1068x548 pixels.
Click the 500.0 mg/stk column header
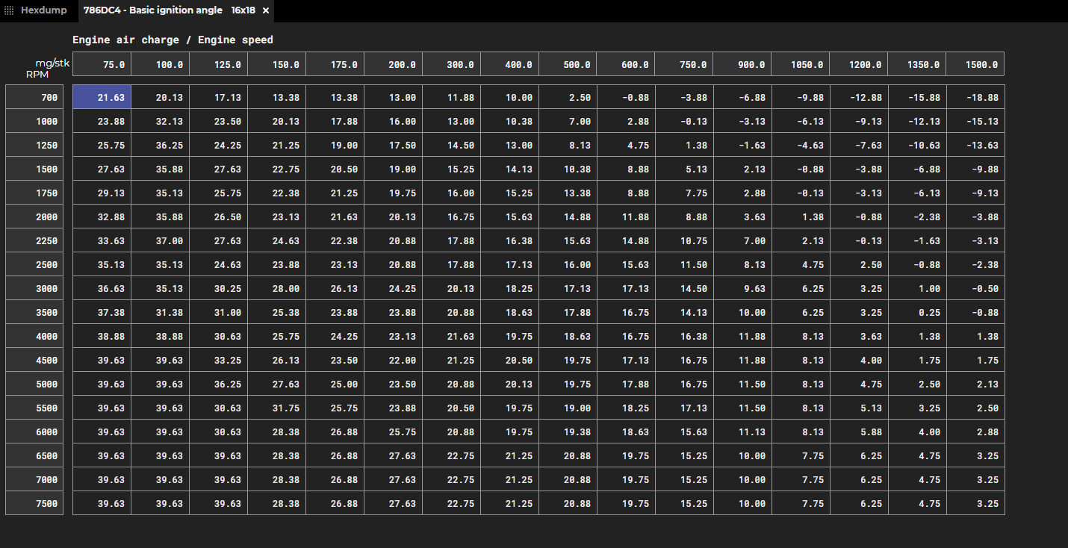coord(568,64)
